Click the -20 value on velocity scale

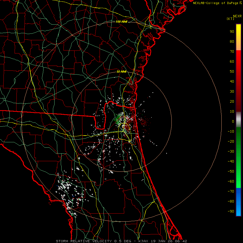(231, 141)
